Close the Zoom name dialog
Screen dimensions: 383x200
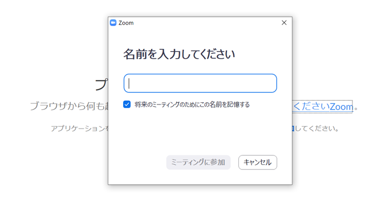point(284,23)
